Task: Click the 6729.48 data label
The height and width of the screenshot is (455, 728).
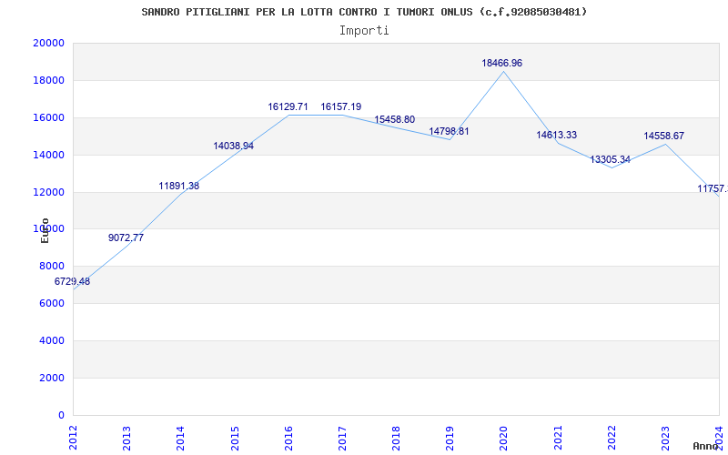Action: [x=72, y=282]
